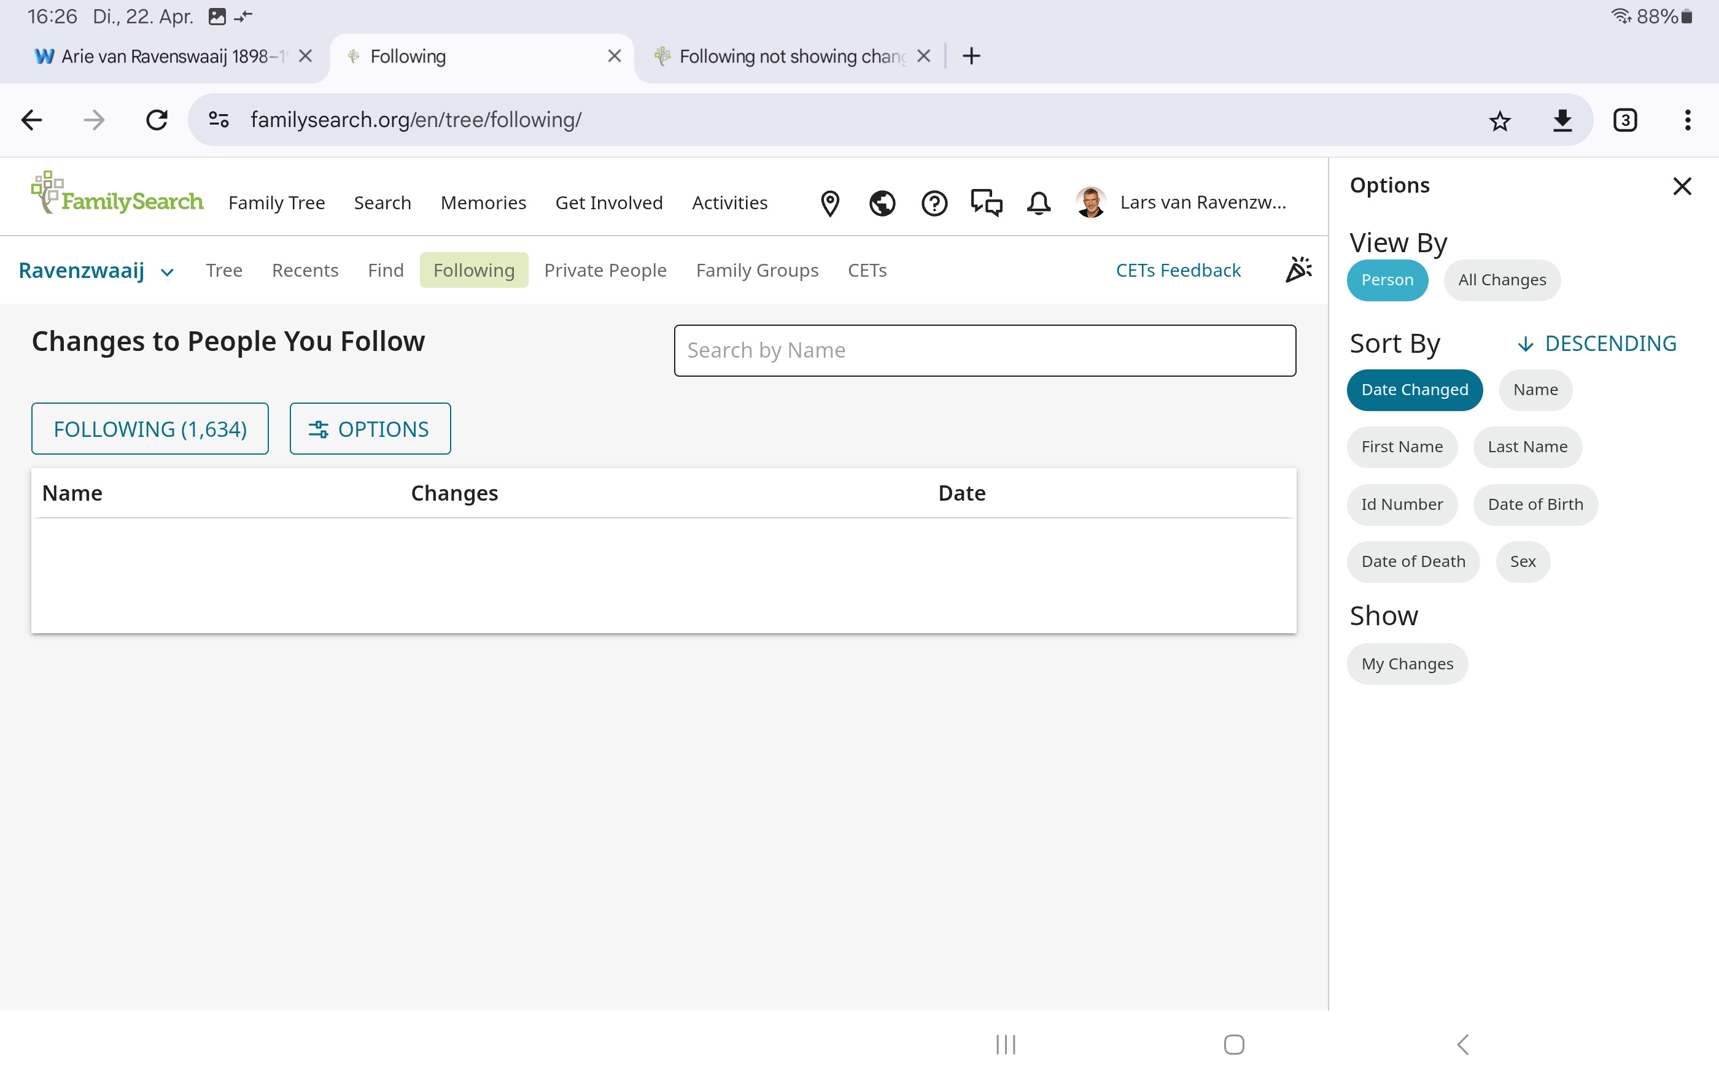Open the help question mark icon

(934, 203)
